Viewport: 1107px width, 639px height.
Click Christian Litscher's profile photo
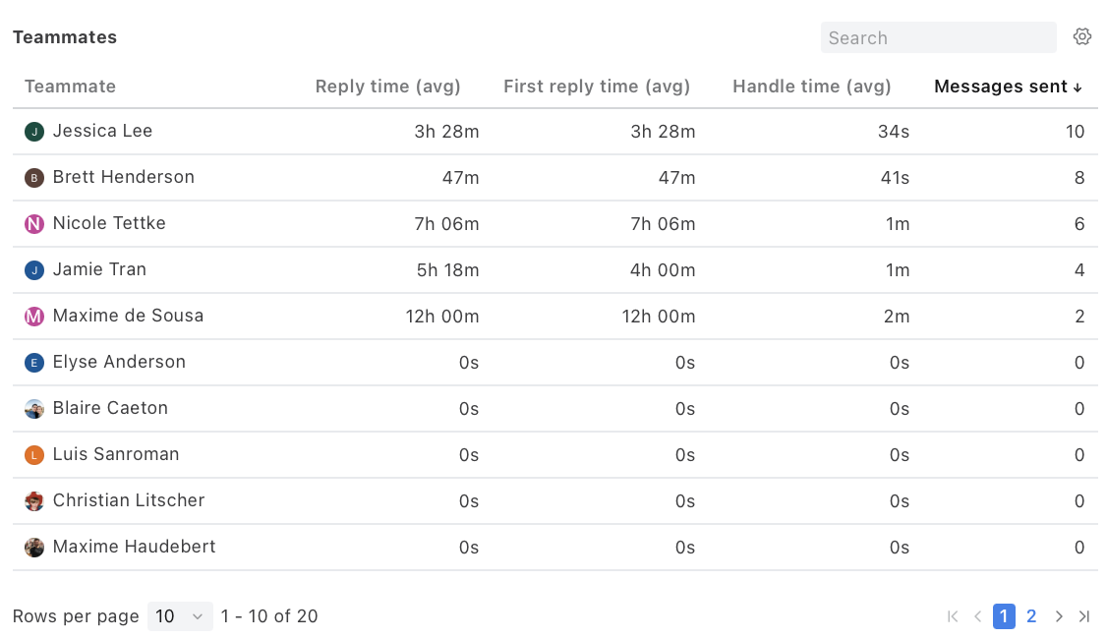tap(33, 501)
